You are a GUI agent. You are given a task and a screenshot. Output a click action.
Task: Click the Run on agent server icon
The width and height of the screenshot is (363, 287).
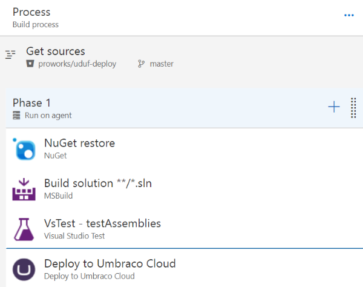[x=16, y=115]
